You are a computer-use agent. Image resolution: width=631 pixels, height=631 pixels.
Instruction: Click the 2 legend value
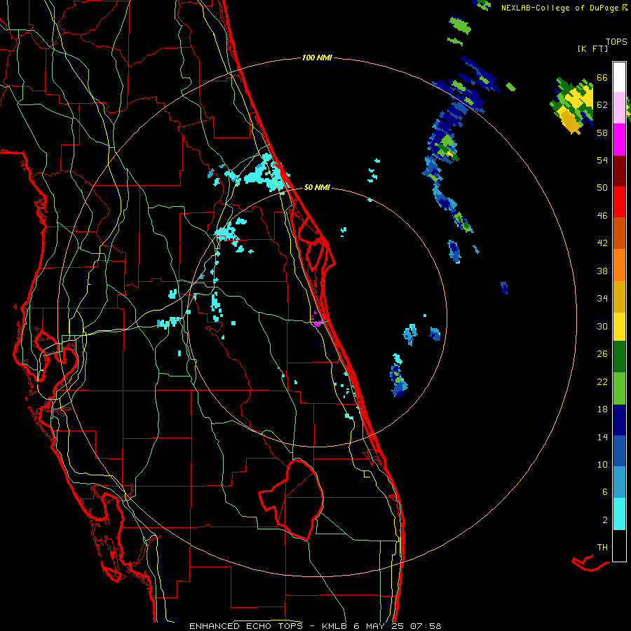click(x=605, y=520)
